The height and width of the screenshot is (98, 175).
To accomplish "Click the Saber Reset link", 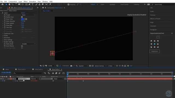I will [23, 13].
